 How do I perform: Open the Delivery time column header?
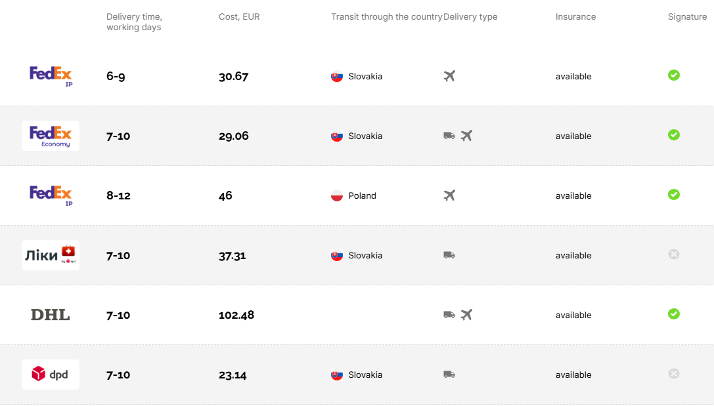tap(134, 22)
